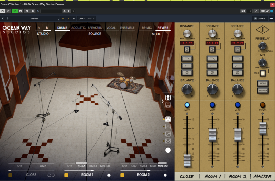The width and height of the screenshot is (275, 181).
Task: Open QC quick controls button
Action: coord(263,11)
